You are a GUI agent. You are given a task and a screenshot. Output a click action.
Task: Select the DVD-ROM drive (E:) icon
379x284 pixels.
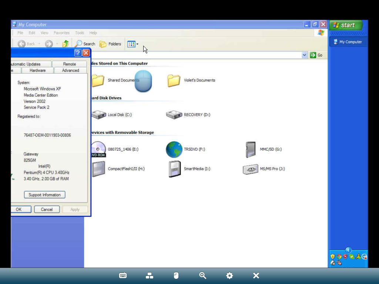tap(98, 149)
